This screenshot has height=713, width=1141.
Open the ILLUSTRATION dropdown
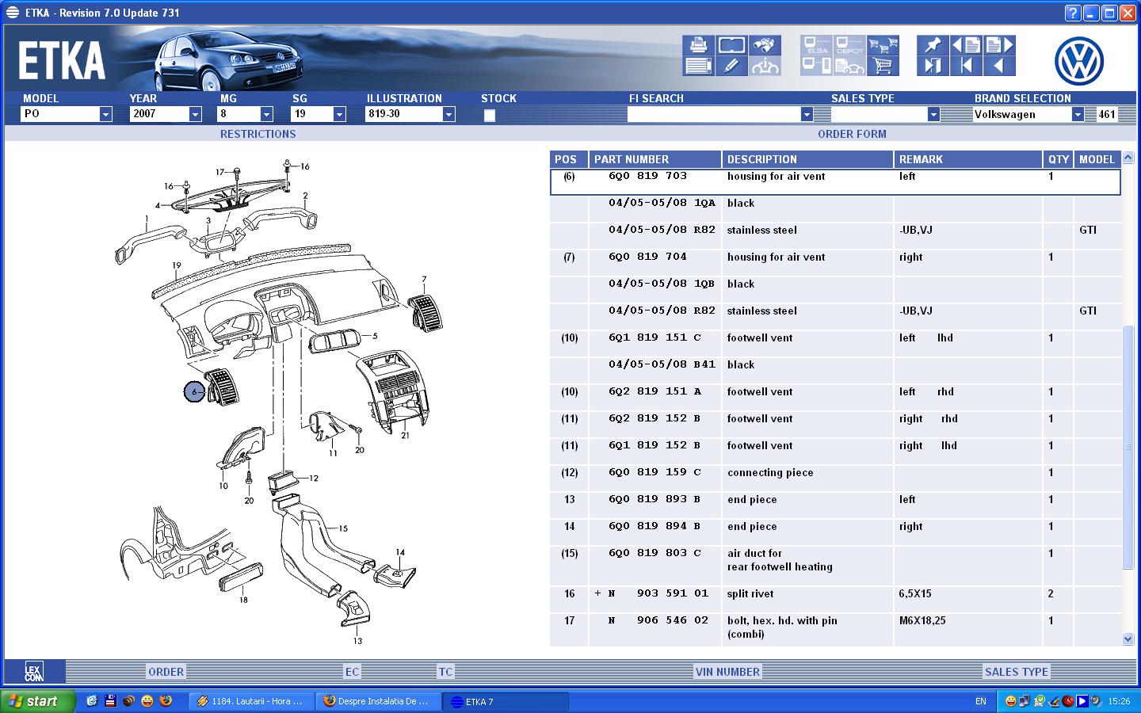[x=448, y=114]
